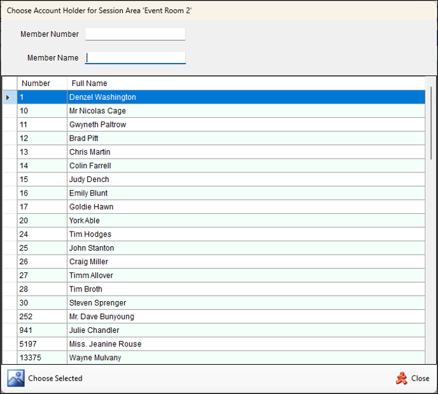The width and height of the screenshot is (438, 394).
Task: Click the row header beside Brad Pitt
Action: click(10, 138)
